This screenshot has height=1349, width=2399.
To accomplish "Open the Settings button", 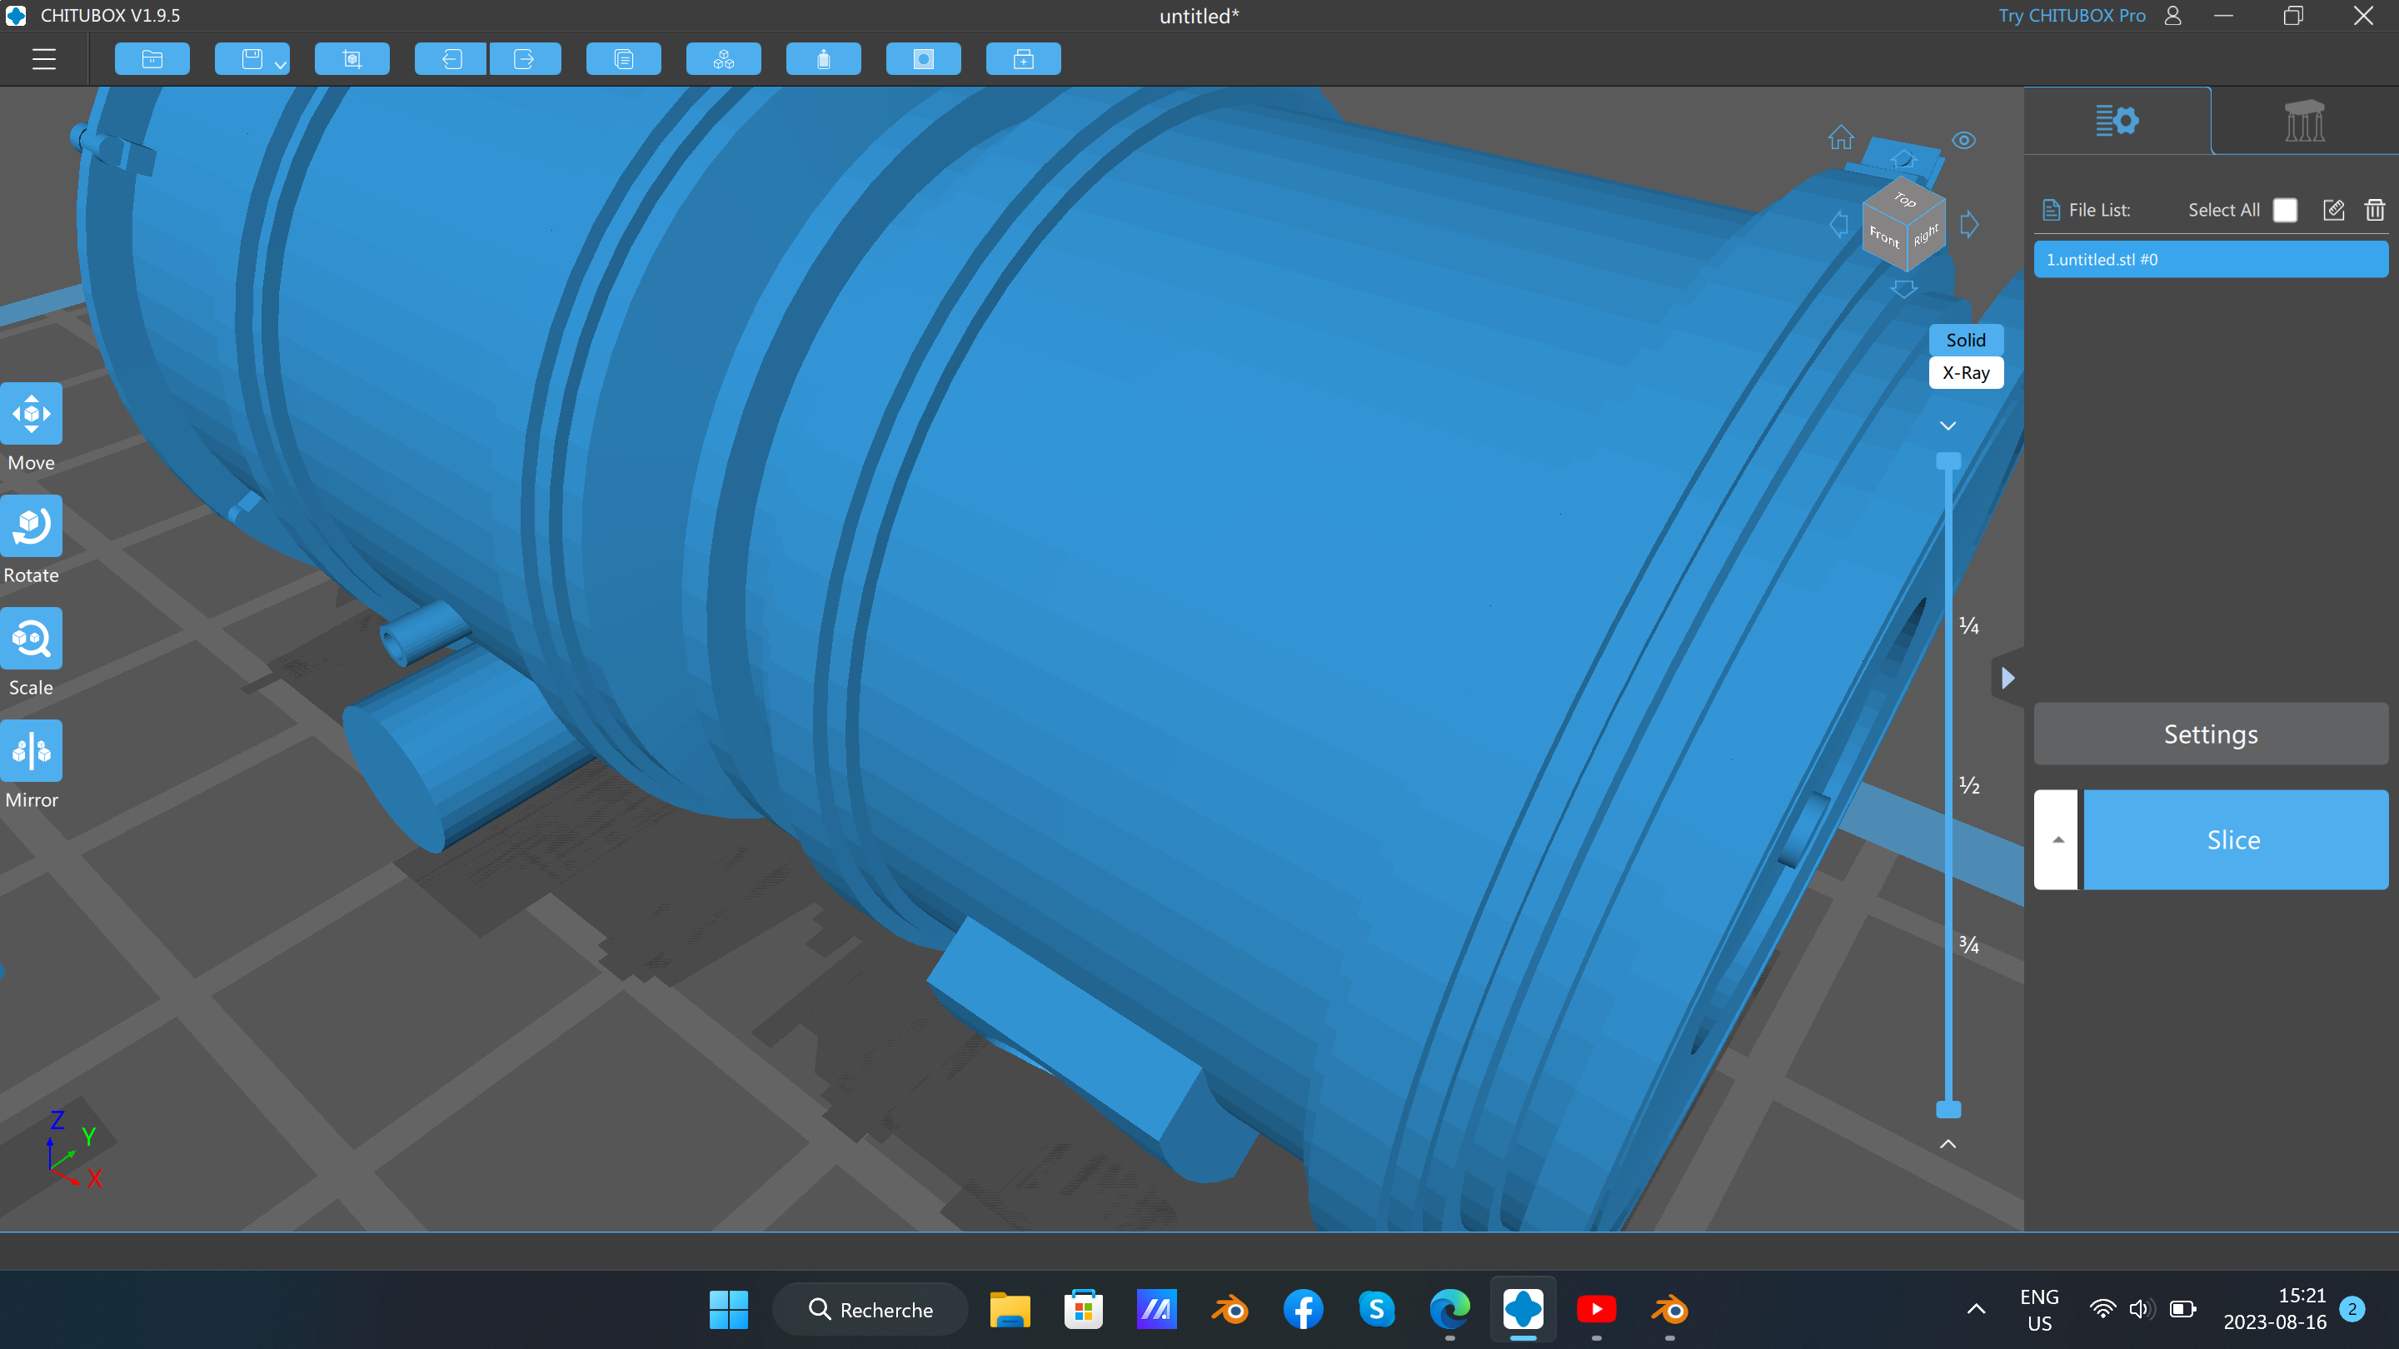I will click(2210, 734).
